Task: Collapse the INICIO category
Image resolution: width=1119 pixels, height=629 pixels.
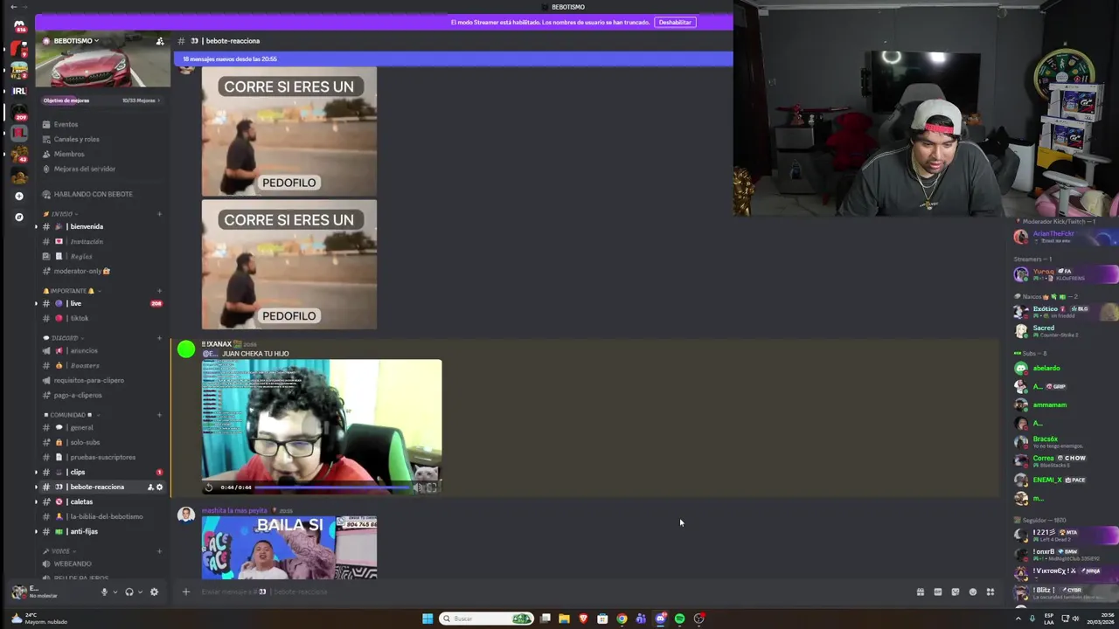Action: pos(65,214)
